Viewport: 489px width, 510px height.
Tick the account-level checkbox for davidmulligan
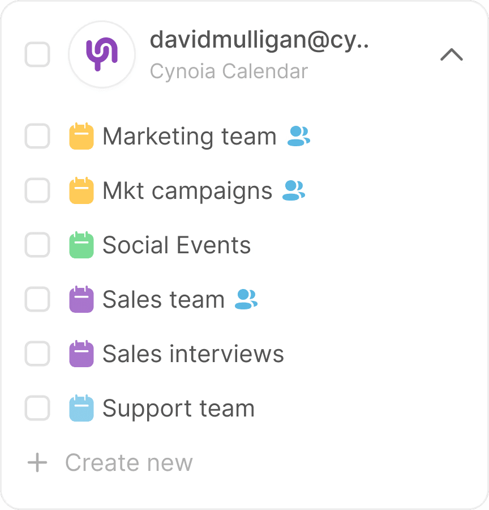pos(37,54)
